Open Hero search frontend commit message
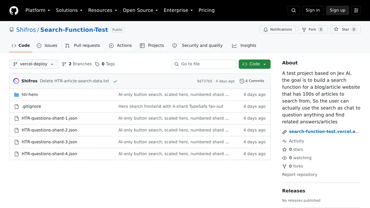The image size is (370, 208). 171,106
